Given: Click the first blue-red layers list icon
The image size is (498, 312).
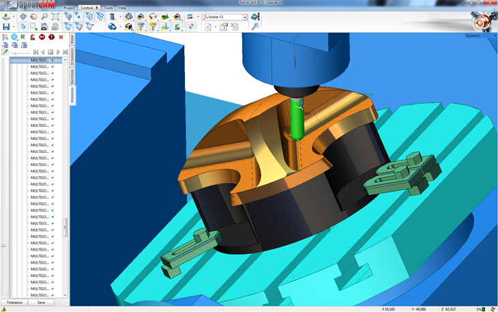Looking at the screenshot, I should (x=5, y=45).
